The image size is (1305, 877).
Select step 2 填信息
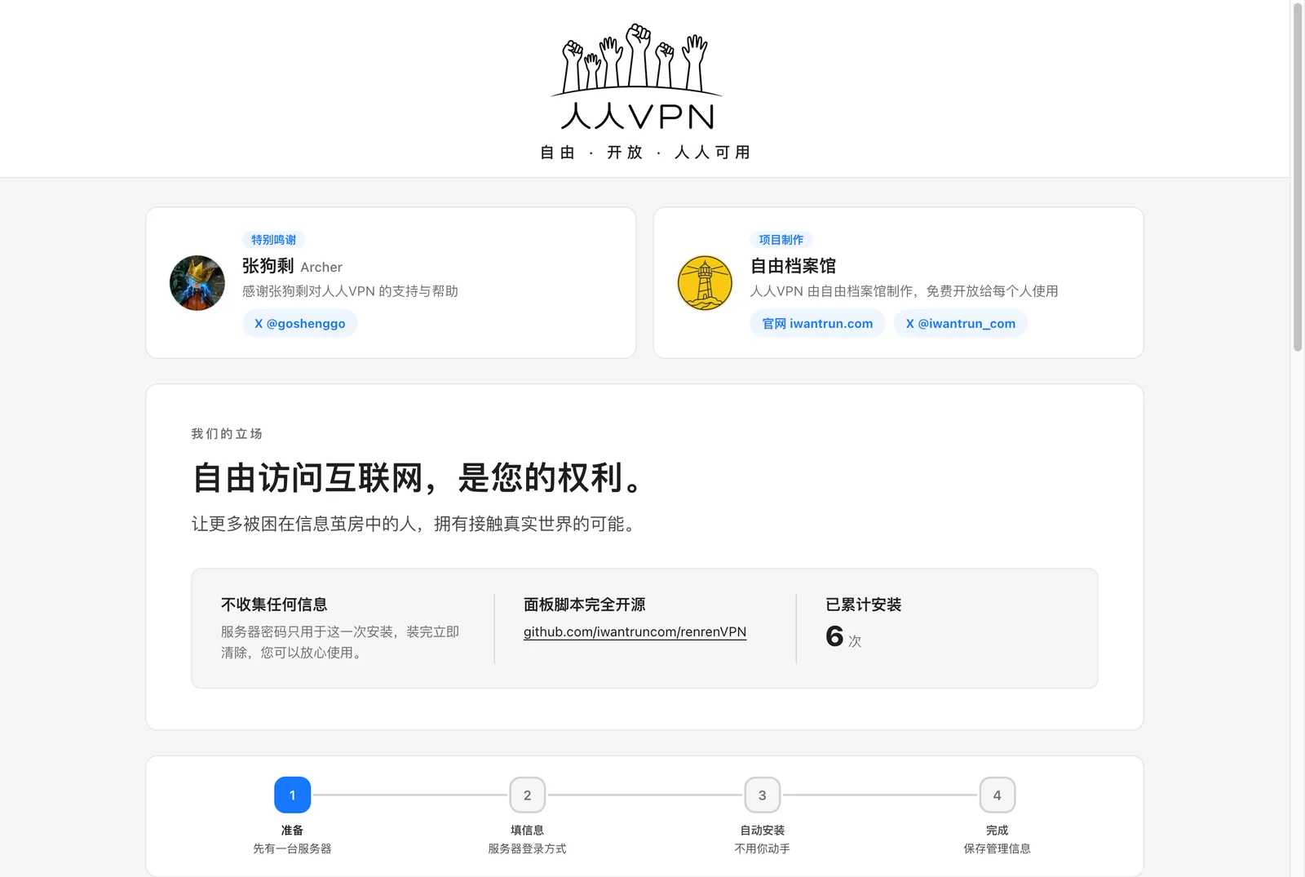point(527,795)
